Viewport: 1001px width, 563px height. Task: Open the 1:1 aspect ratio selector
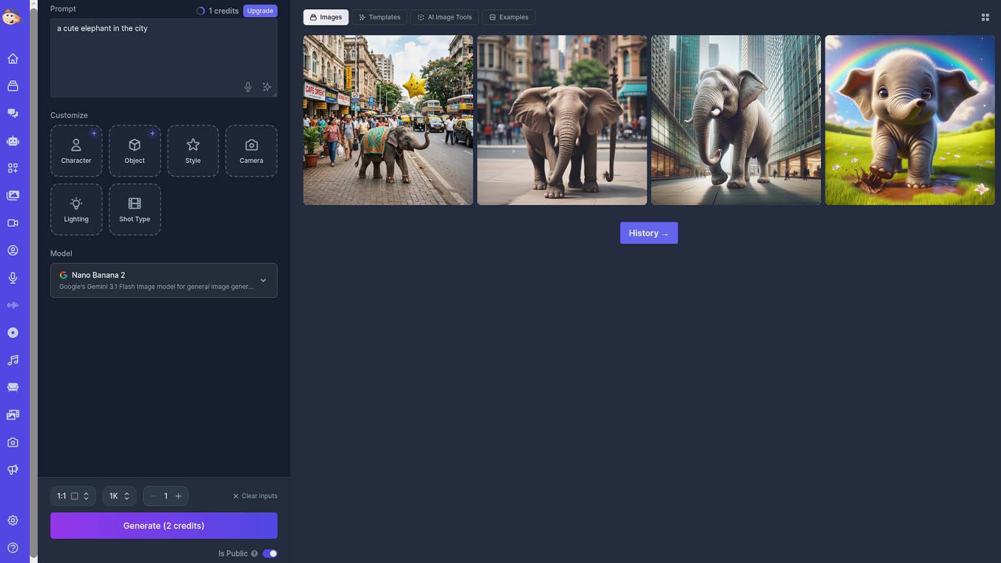pos(73,496)
